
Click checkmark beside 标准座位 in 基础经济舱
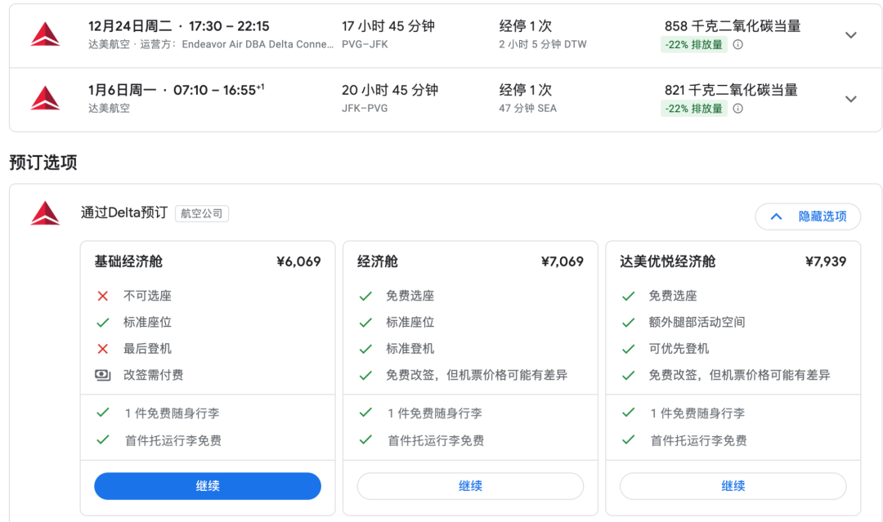coord(102,323)
